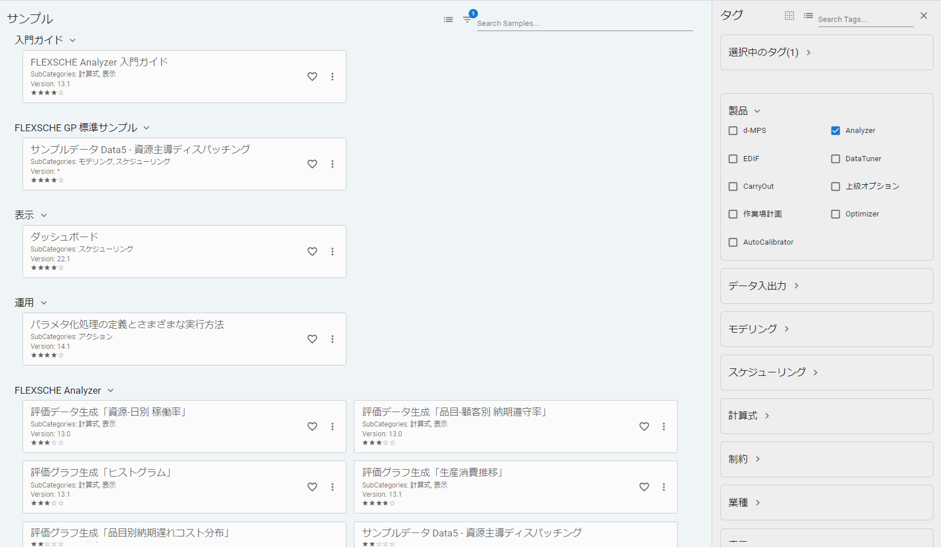The height and width of the screenshot is (548, 941).
Task: Open 評価データ生成「品目-顧客別 納期遵守率」 title
Action: (x=455, y=412)
